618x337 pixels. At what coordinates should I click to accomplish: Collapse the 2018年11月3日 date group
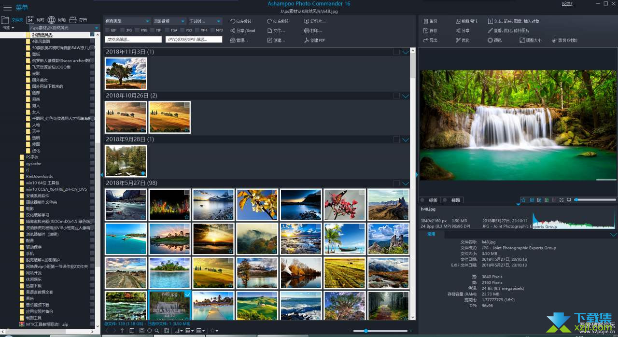[405, 52]
